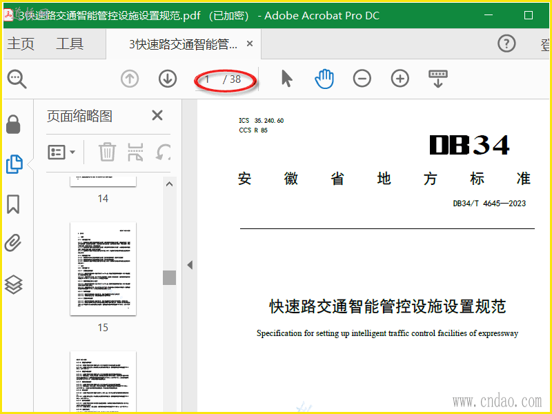This screenshot has height=414, width=552.
Task: Activate the selection arrow tool
Action: (286, 79)
